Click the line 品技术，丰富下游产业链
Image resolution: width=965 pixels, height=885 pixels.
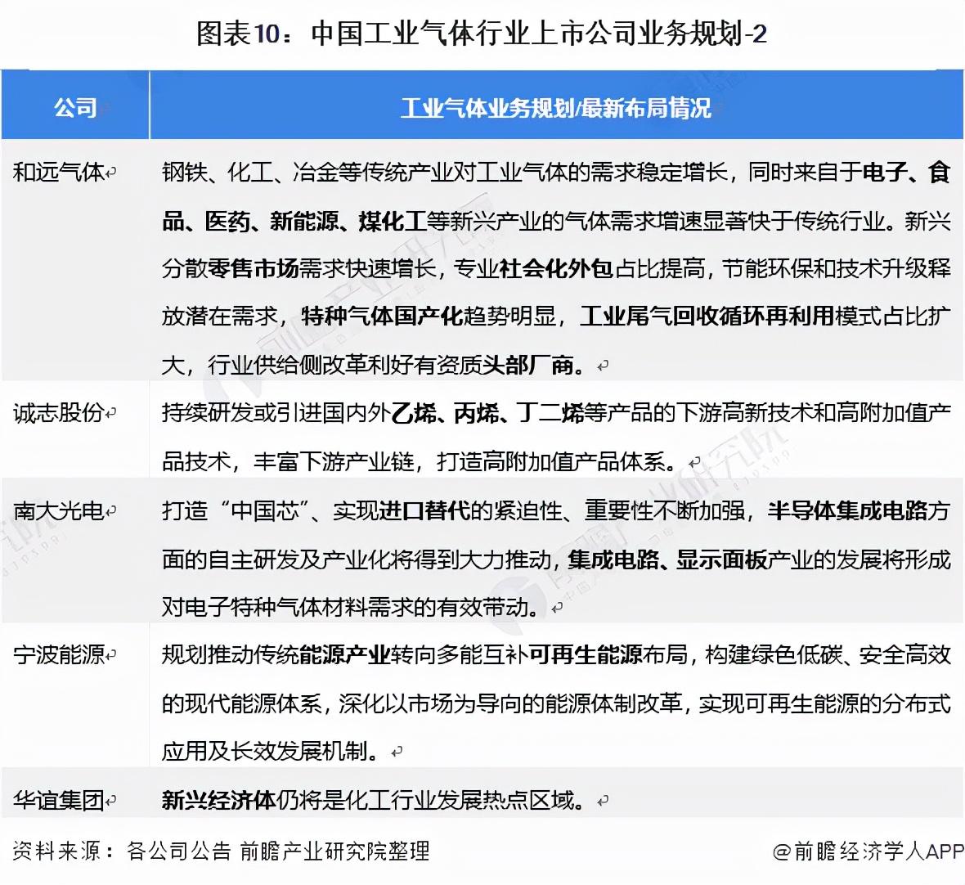click(287, 461)
